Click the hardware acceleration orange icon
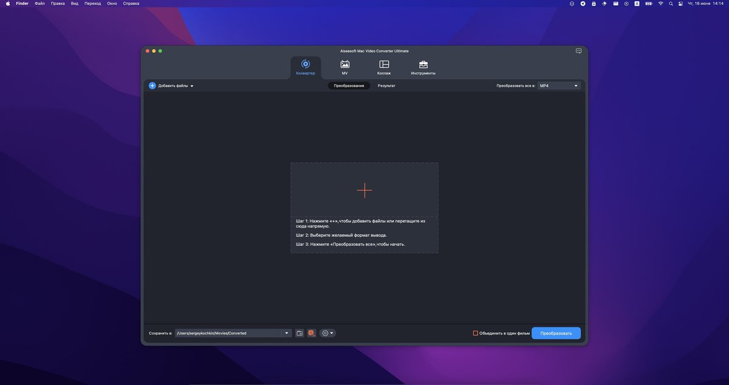This screenshot has height=385, width=729. click(x=312, y=333)
